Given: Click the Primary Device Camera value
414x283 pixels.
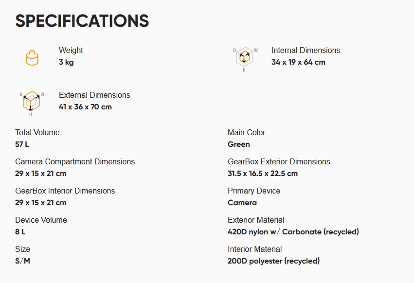Looking at the screenshot, I should [x=242, y=203].
